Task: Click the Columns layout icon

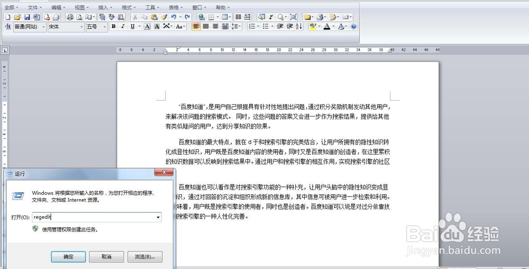Action: tap(238, 17)
